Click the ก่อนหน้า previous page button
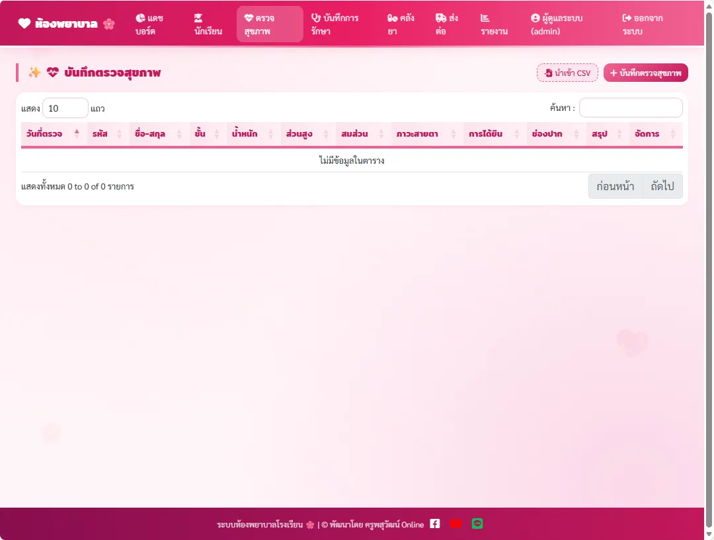This screenshot has height=540, width=714. [615, 186]
